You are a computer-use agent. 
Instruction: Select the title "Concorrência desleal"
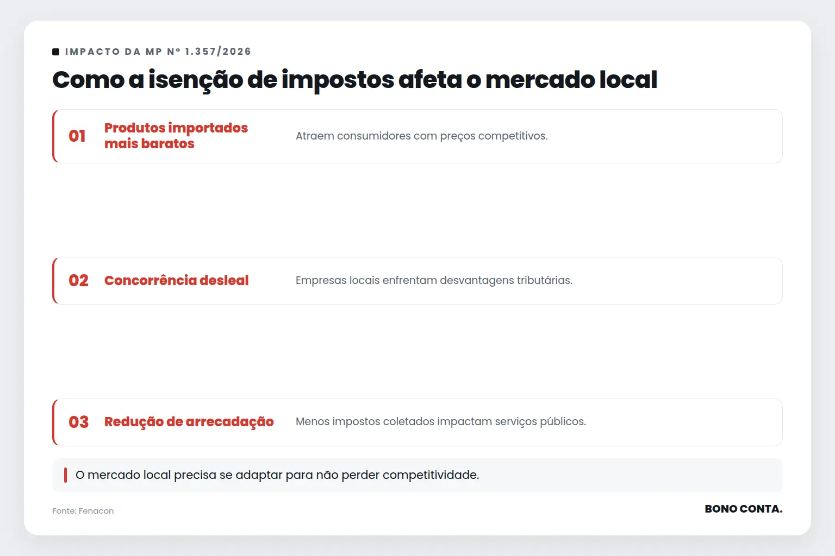(177, 280)
